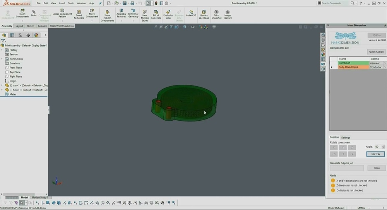Select Right Plane in tree
Image resolution: width=387 pixels, height=210 pixels.
click(15, 77)
